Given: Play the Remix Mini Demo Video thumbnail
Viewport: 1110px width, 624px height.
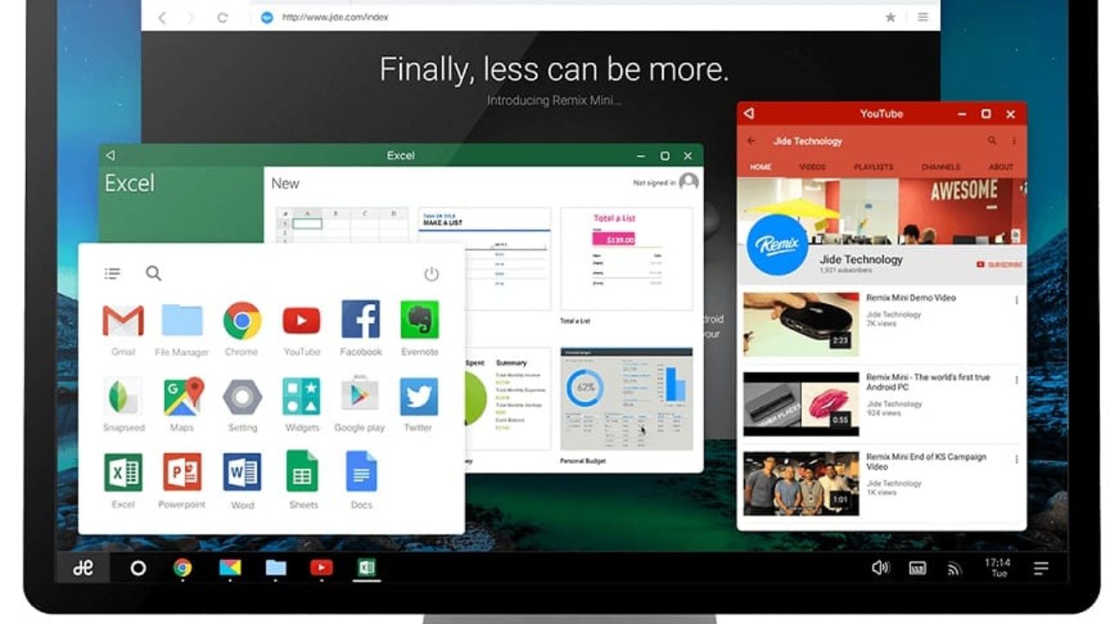Looking at the screenshot, I should point(800,323).
